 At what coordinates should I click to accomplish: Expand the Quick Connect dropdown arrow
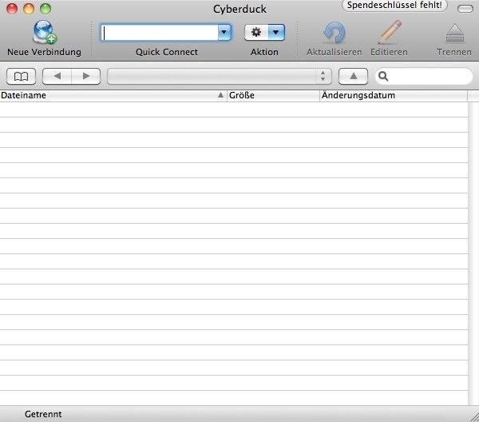[x=224, y=33]
